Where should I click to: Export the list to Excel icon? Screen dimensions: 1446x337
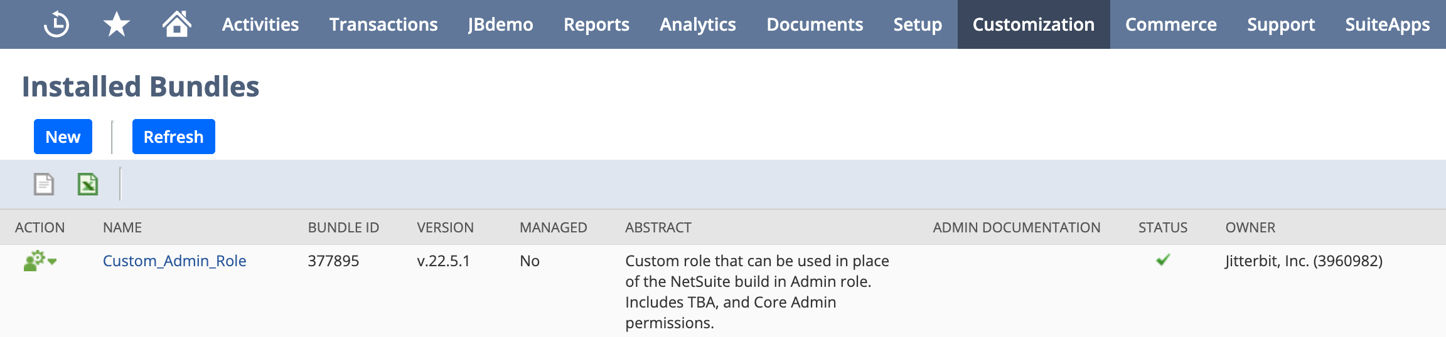point(88,184)
